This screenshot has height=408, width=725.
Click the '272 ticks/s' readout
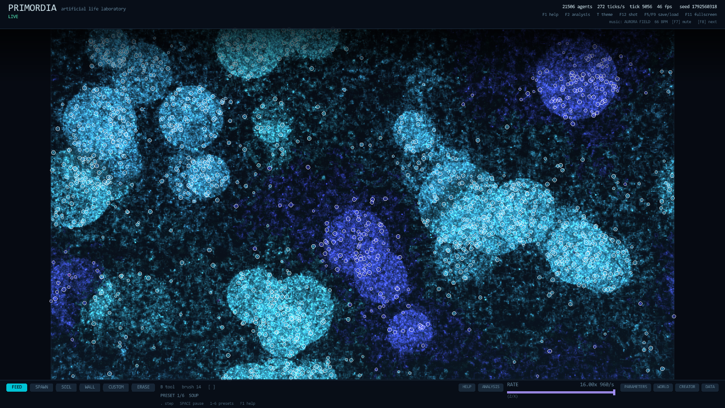click(611, 7)
